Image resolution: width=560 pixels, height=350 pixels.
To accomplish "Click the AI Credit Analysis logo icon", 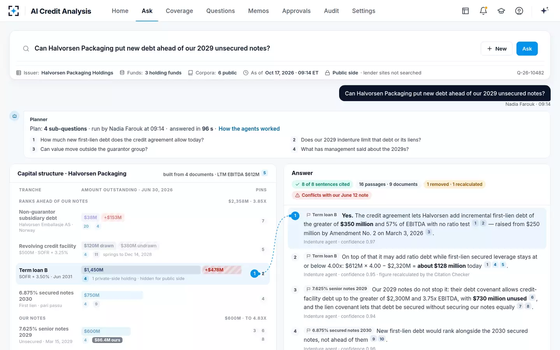I will (14, 11).
